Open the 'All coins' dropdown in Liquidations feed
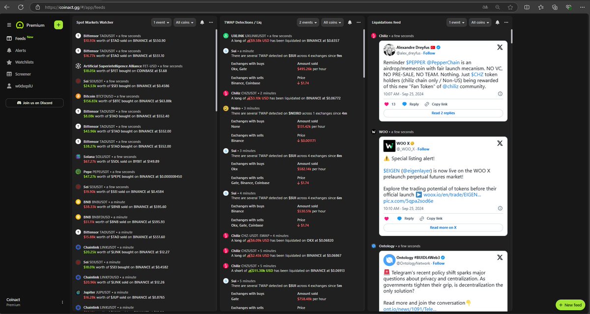The width and height of the screenshot is (590, 314). 480,23
